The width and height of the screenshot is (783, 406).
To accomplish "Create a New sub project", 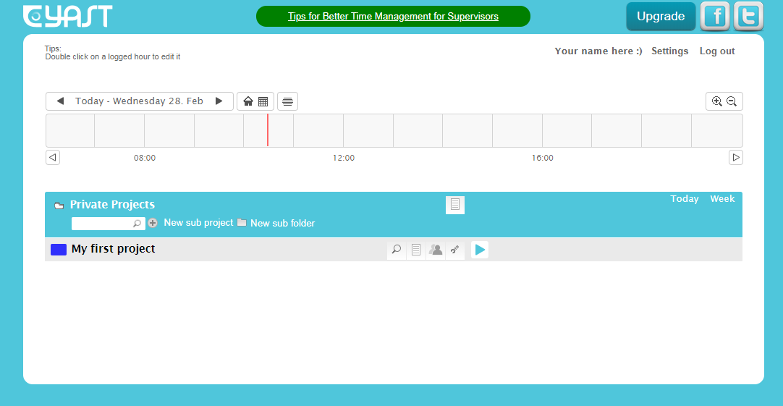I will [x=198, y=223].
